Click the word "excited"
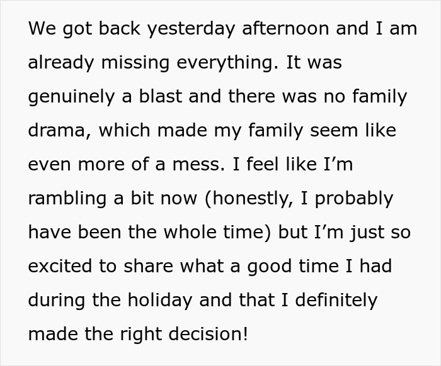Screen dimensions: 441x366 [x=62, y=266]
